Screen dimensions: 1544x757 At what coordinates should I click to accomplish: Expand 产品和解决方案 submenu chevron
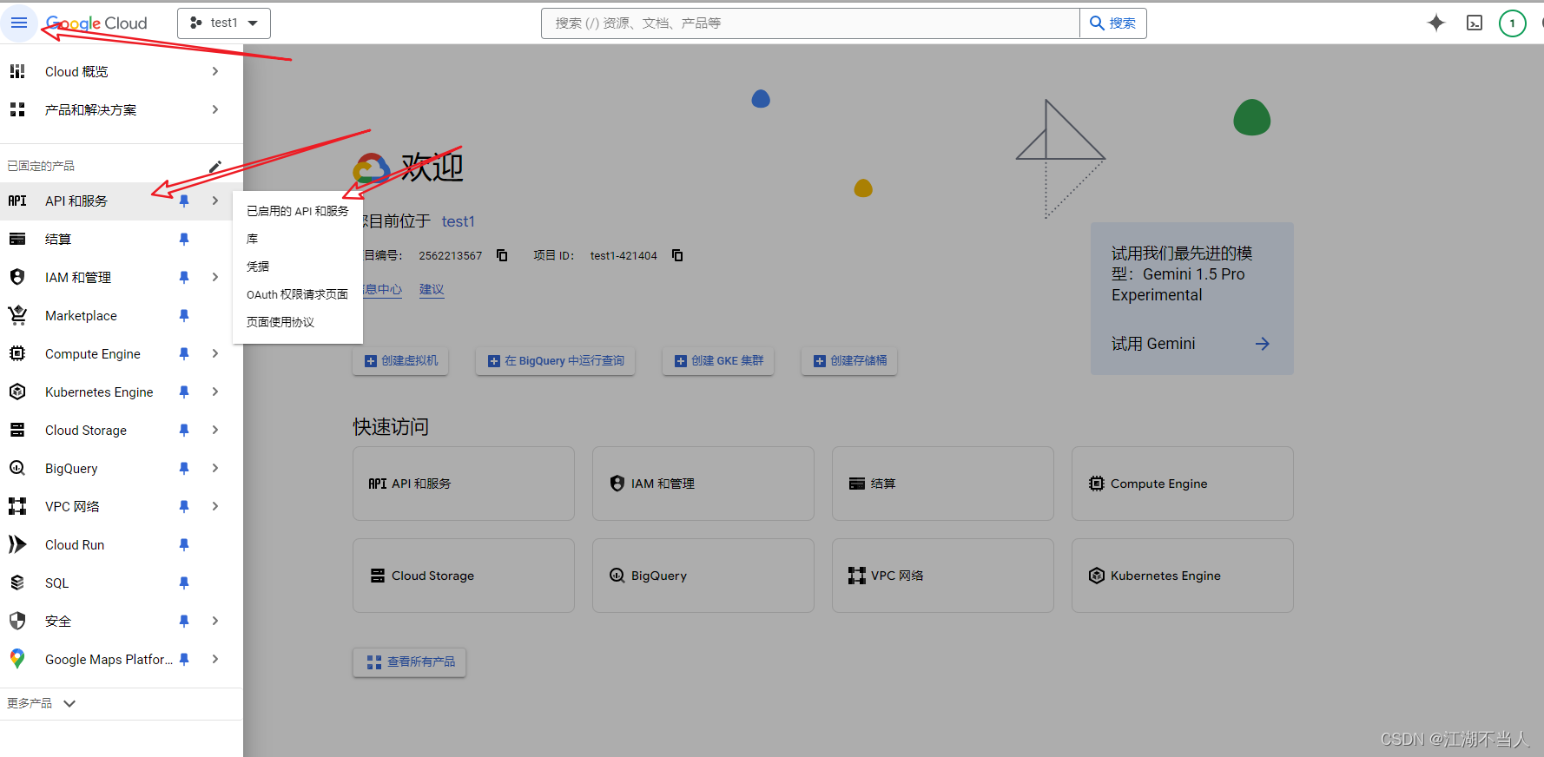coord(215,109)
